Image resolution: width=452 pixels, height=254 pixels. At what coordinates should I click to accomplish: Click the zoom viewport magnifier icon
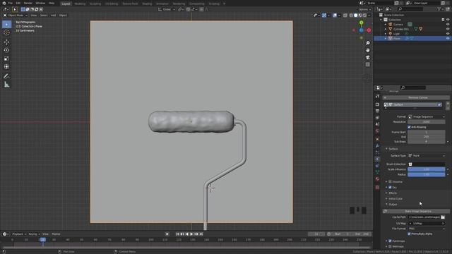pyautogui.click(x=368, y=43)
